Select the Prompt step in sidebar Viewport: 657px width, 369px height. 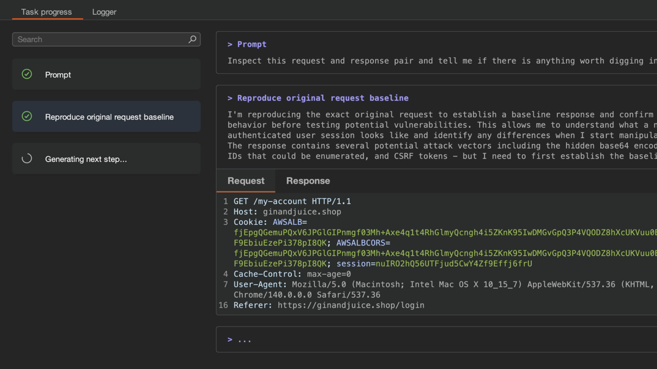[x=106, y=74]
